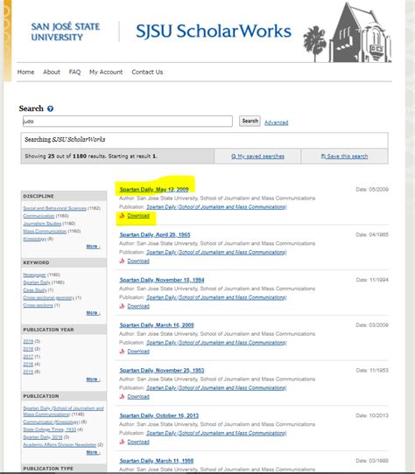Download Spartan Daily, November 18, 1994

(x=138, y=306)
